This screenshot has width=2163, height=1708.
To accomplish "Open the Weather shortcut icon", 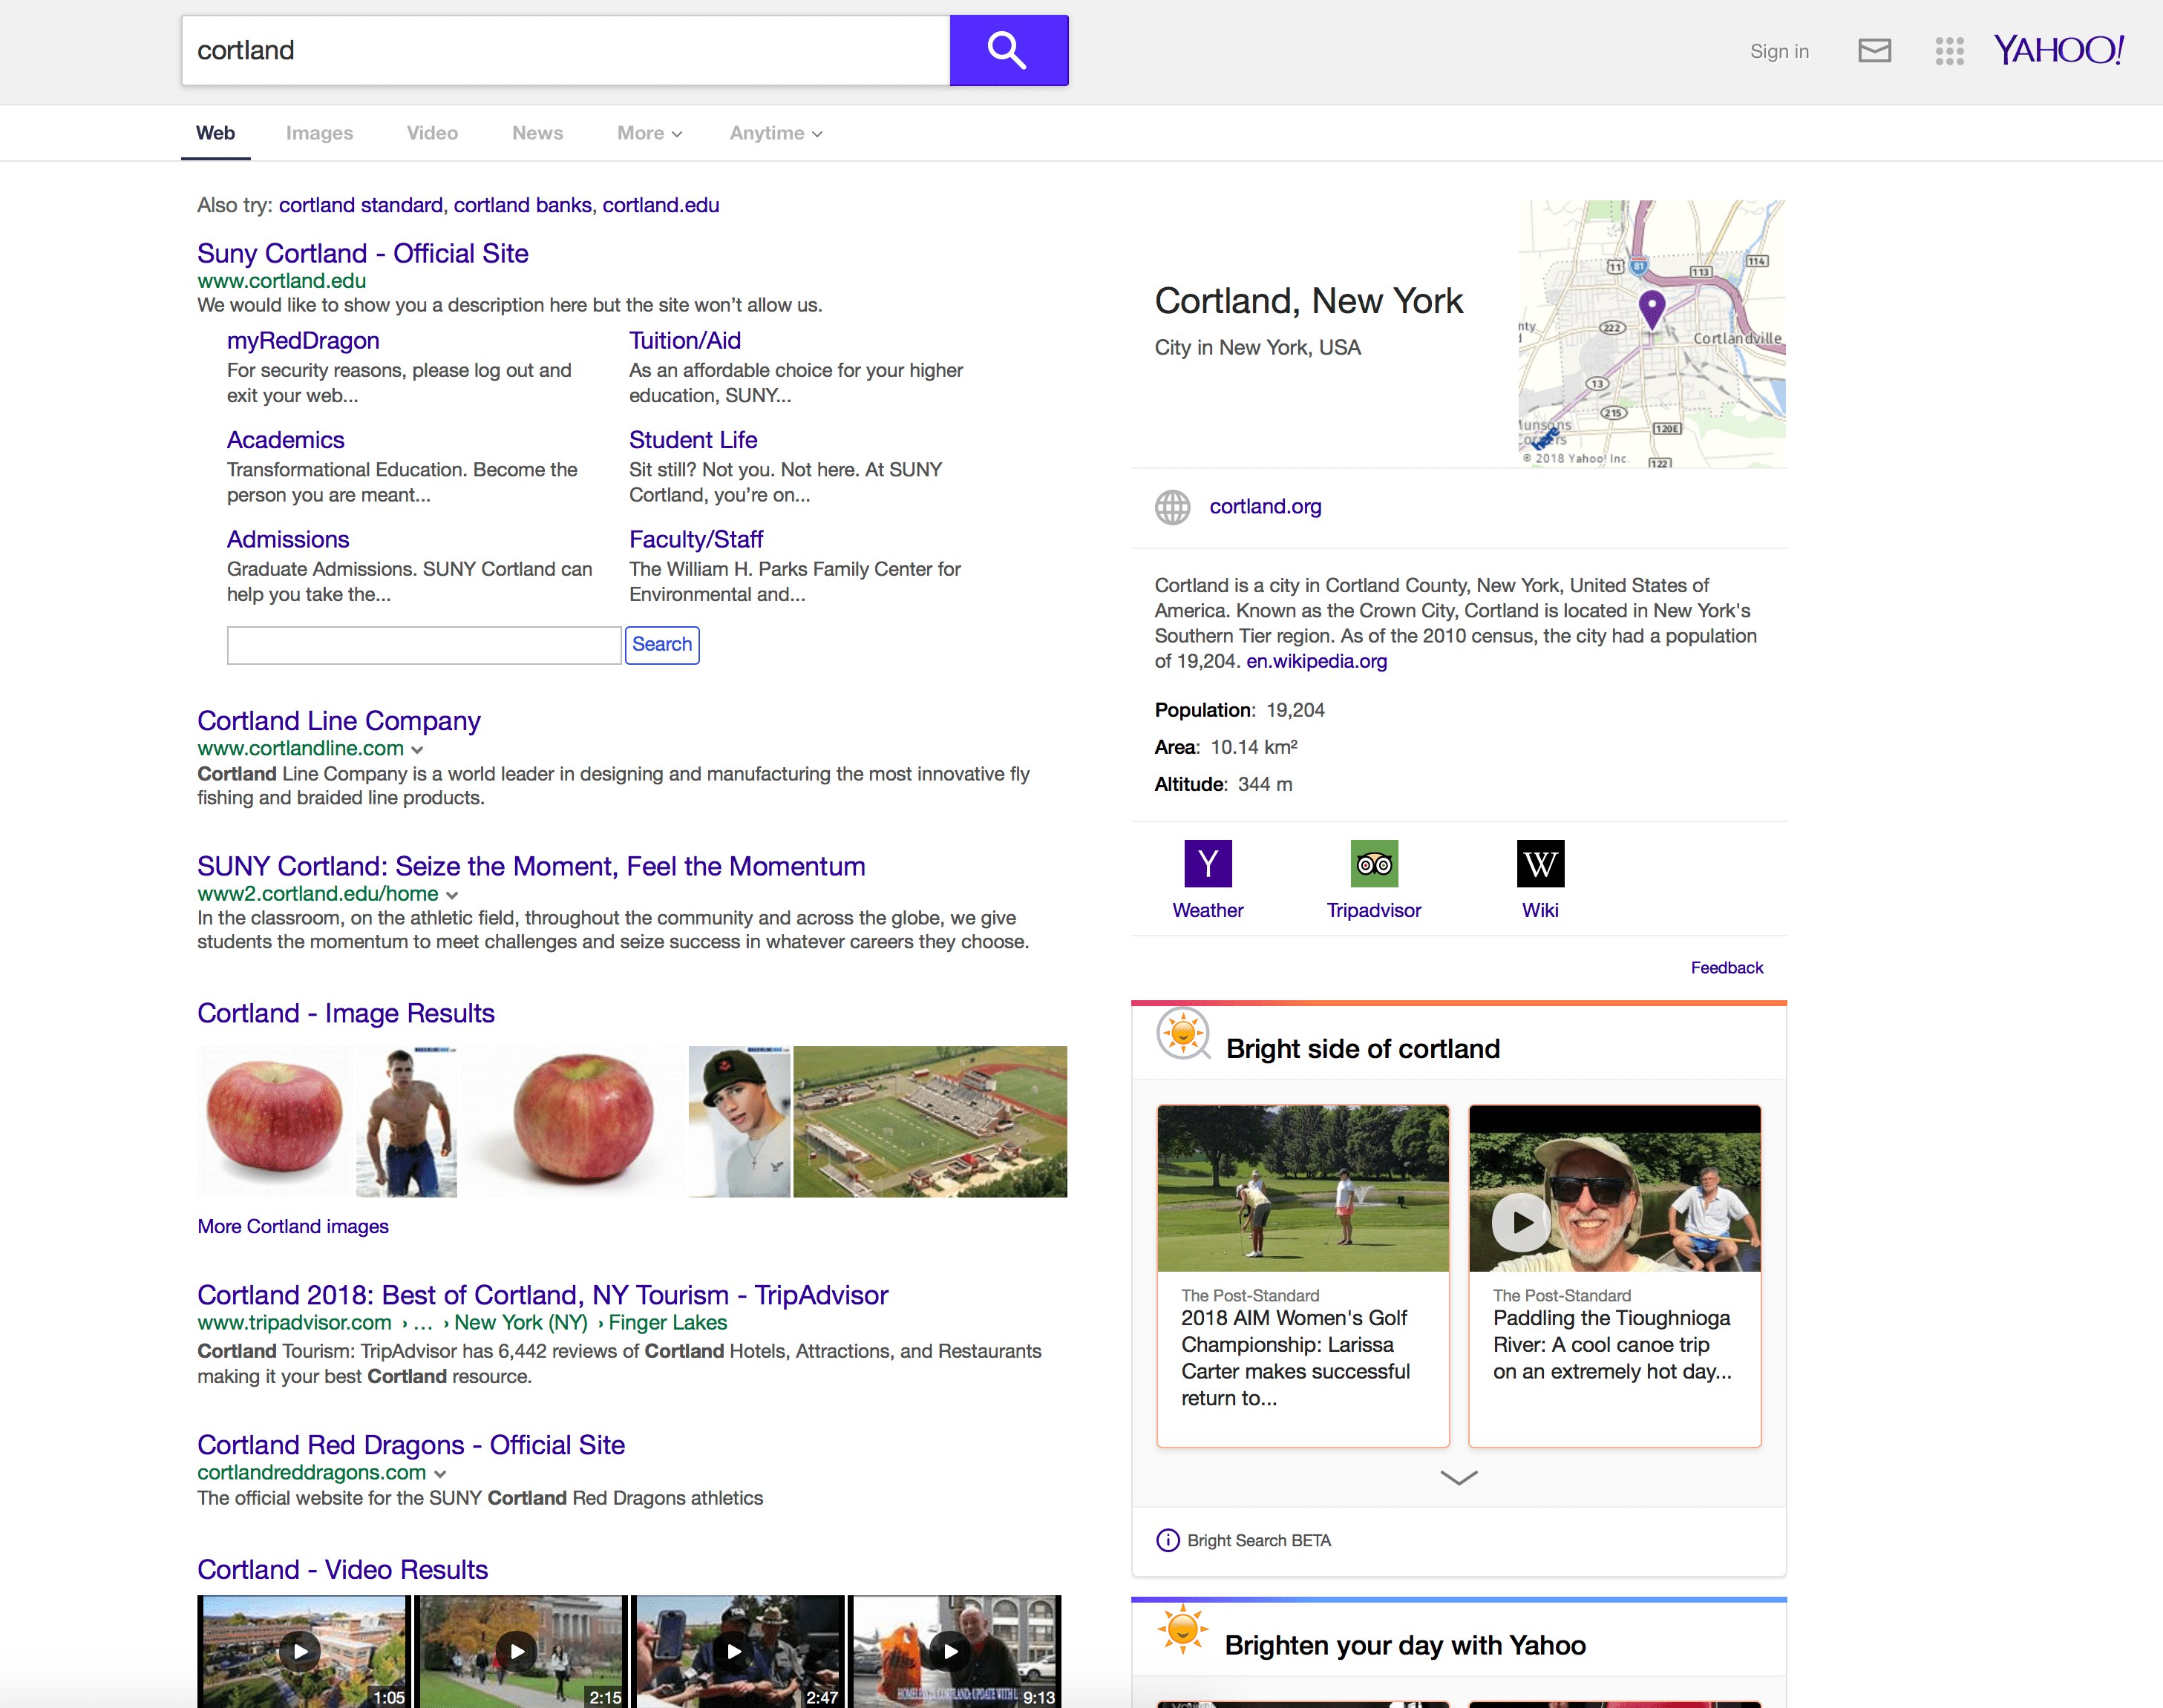I will point(1208,864).
